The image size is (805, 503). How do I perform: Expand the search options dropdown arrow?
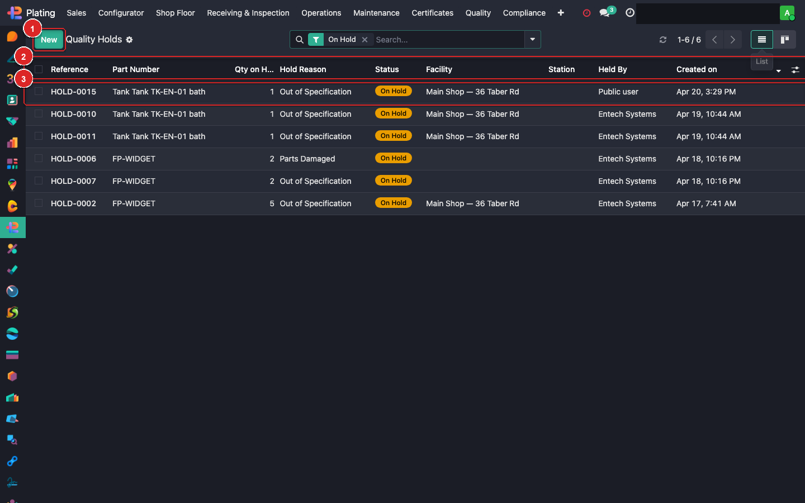point(532,40)
